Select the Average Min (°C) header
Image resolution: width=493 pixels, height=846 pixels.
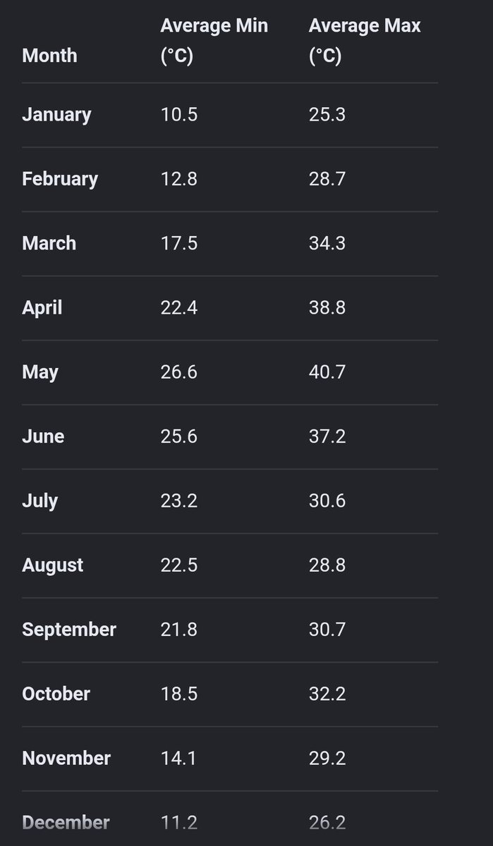point(214,41)
